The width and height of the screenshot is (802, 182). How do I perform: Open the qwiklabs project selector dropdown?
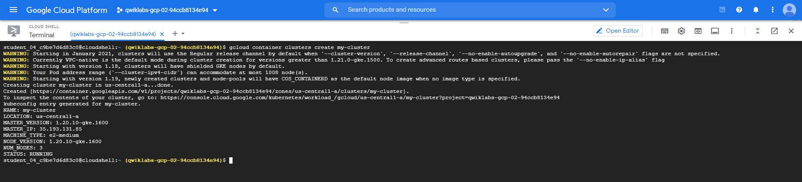(x=167, y=10)
